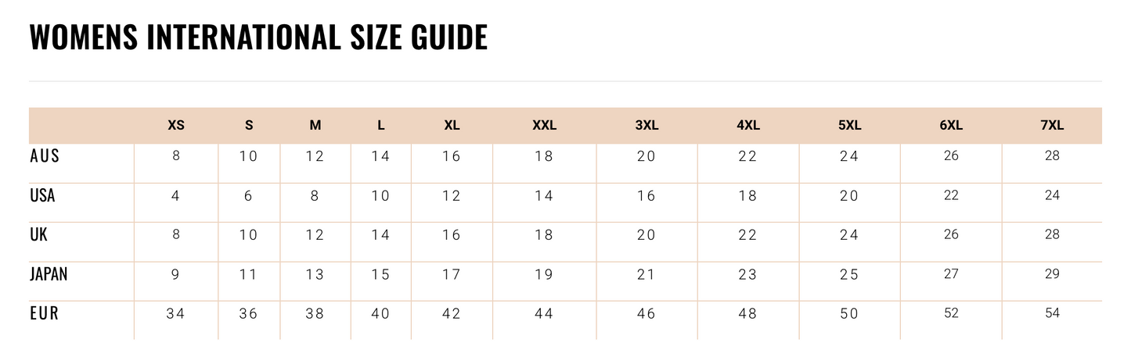Select the 3XL column header
Image resolution: width=1131 pixels, height=357 pixels.
coord(647,125)
